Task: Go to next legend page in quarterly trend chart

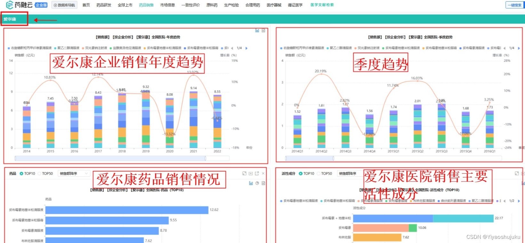Action: point(519,48)
